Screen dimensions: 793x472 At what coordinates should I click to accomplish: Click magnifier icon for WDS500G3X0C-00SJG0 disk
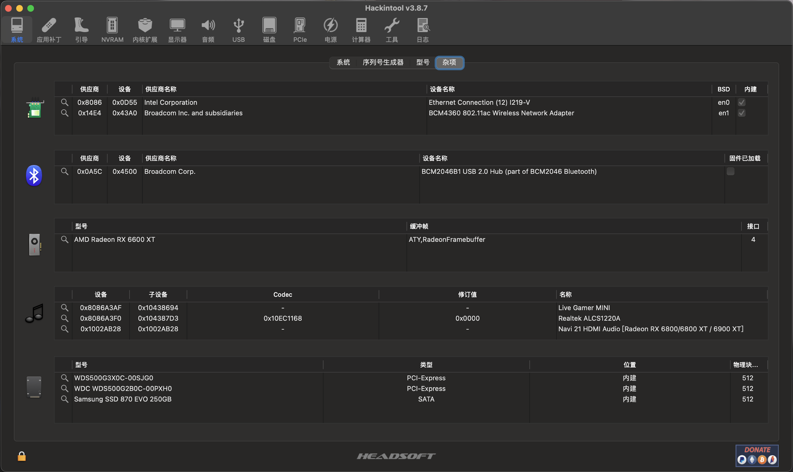click(x=65, y=378)
